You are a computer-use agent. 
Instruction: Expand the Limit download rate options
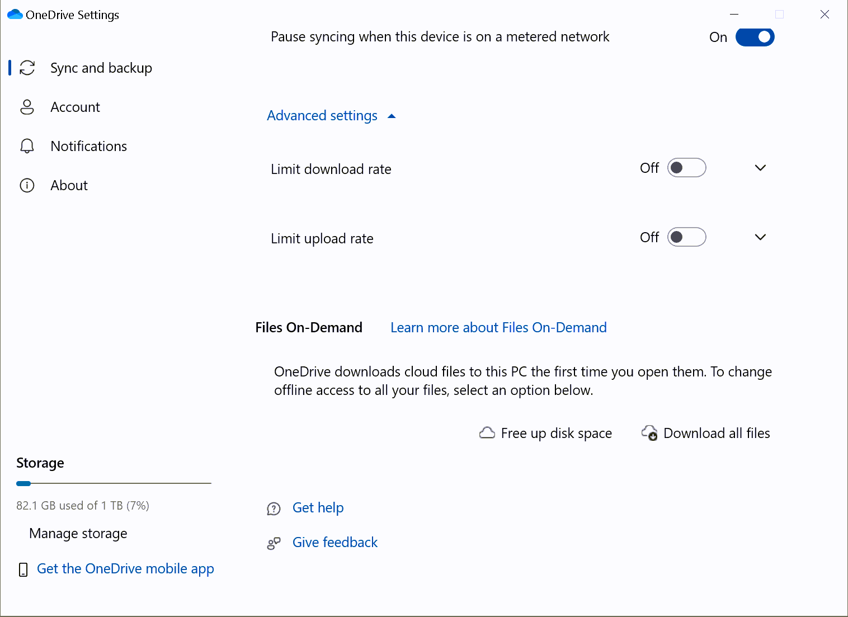[760, 167]
